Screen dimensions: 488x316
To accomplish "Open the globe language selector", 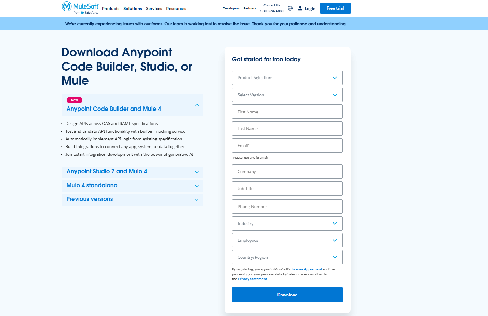I will click(290, 8).
